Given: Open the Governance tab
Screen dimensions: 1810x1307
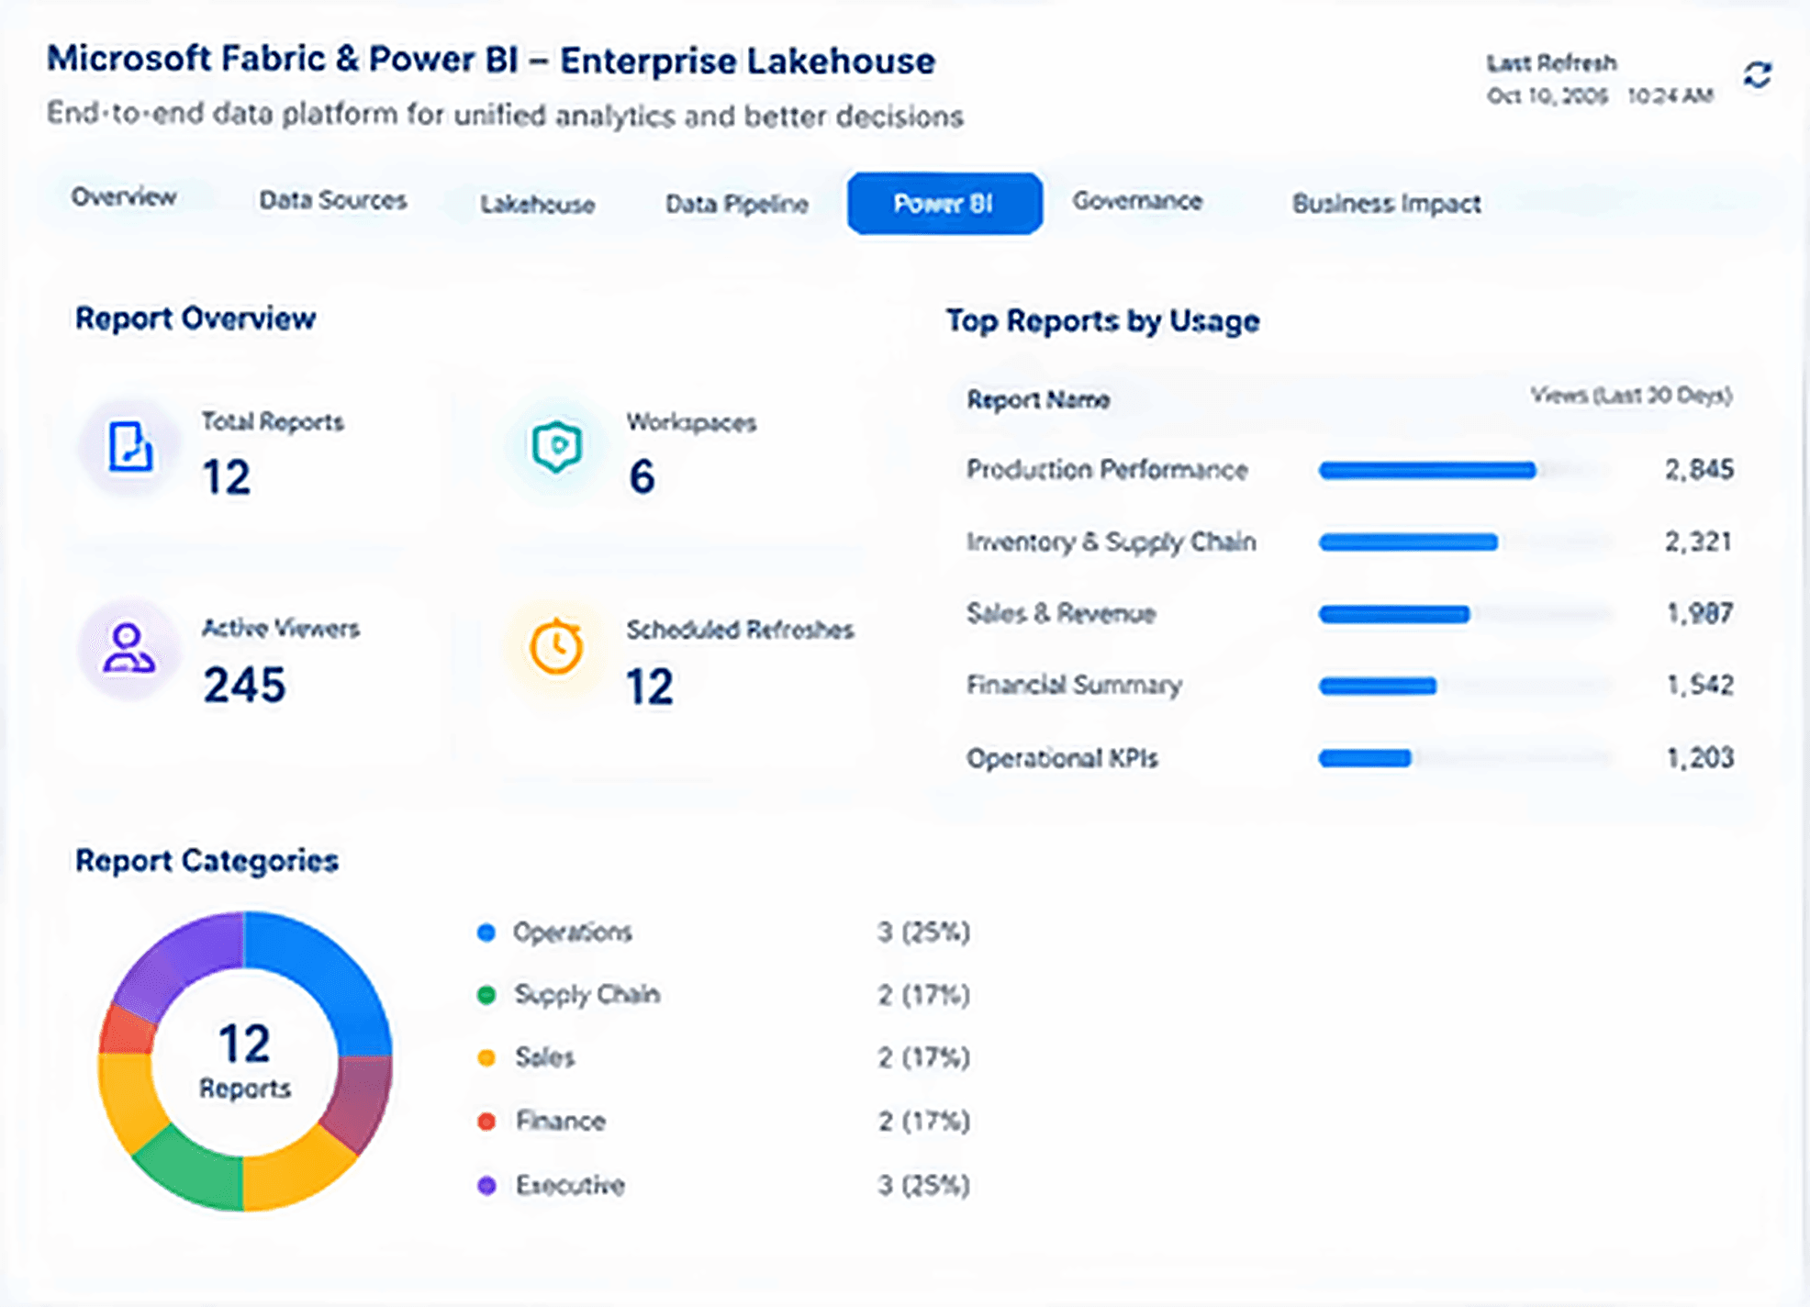Looking at the screenshot, I should point(1137,201).
